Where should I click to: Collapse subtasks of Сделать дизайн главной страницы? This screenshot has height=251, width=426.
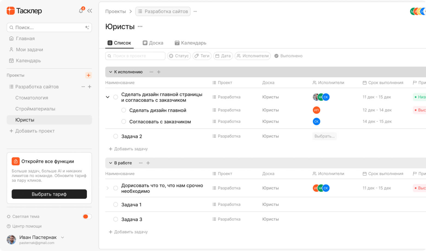click(x=108, y=97)
